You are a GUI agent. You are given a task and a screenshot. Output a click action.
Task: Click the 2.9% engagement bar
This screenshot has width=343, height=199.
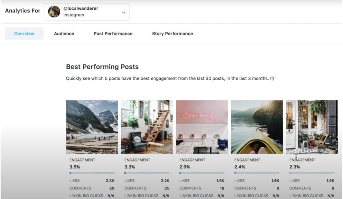coord(202,173)
